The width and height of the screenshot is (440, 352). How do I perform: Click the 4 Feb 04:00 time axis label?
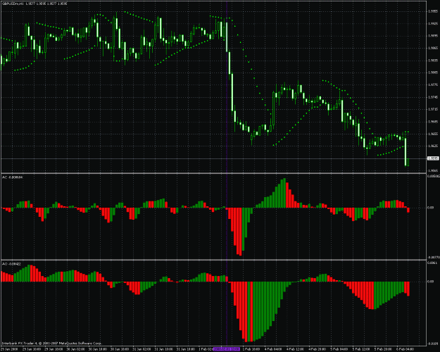coord(273,349)
